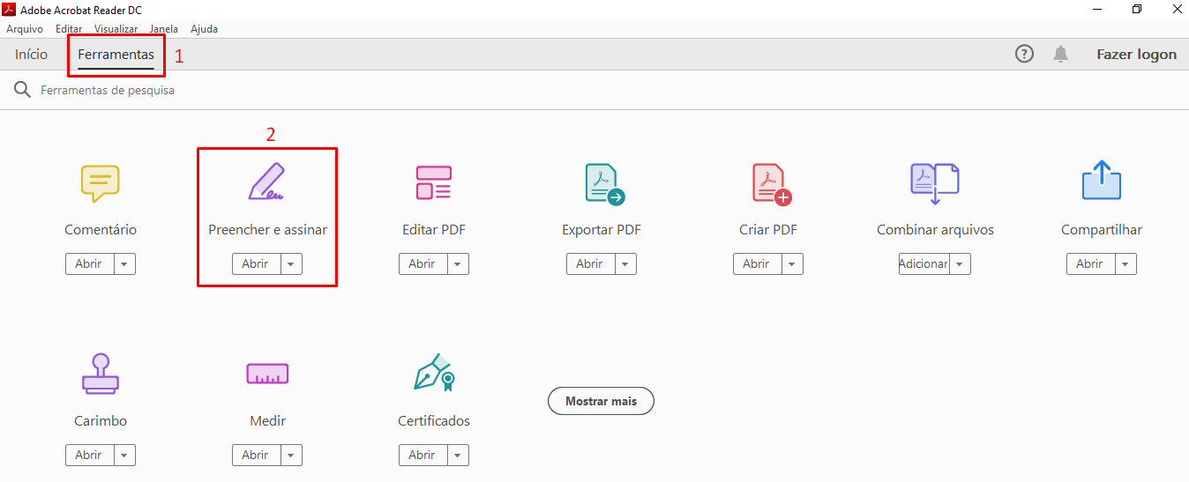Click the Preencher e assinar label text
This screenshot has height=482, width=1189.
coord(267,230)
